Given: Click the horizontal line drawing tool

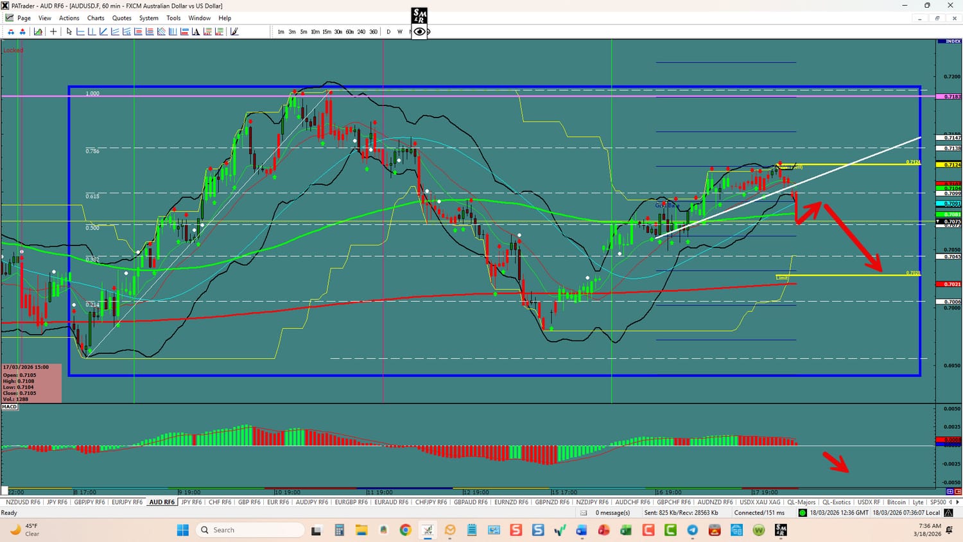Looking at the screenshot, I should coord(81,31).
